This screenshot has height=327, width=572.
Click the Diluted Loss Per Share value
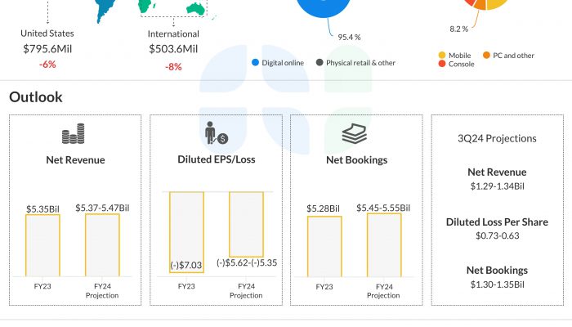[497, 235]
